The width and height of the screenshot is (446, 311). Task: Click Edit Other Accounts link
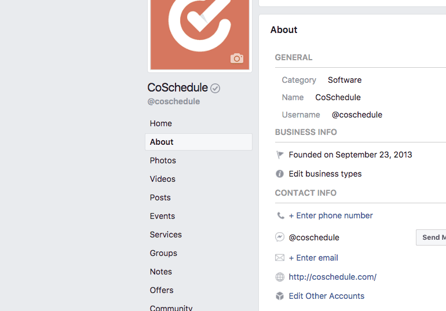pos(327,296)
